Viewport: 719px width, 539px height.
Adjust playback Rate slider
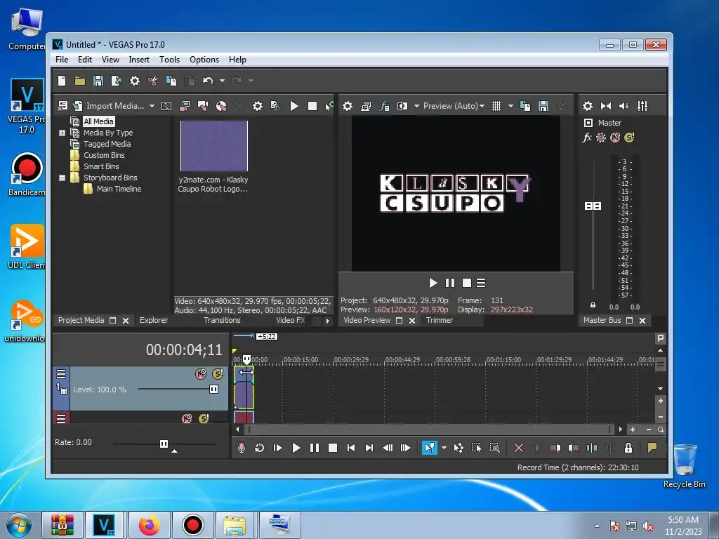164,444
